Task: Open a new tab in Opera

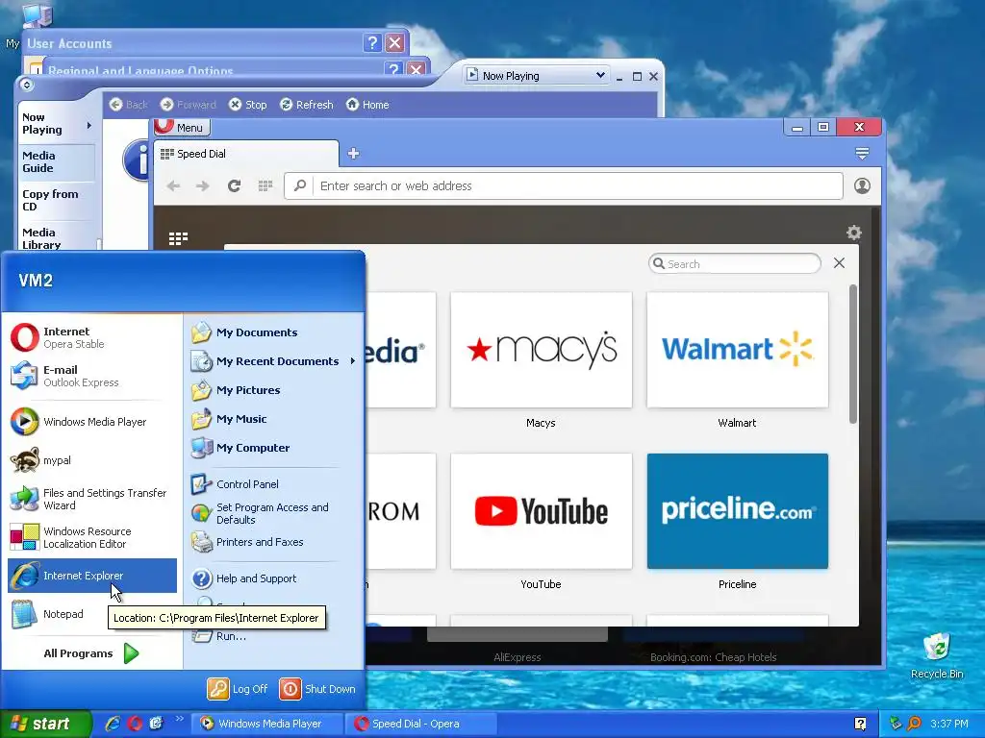Action: (354, 154)
